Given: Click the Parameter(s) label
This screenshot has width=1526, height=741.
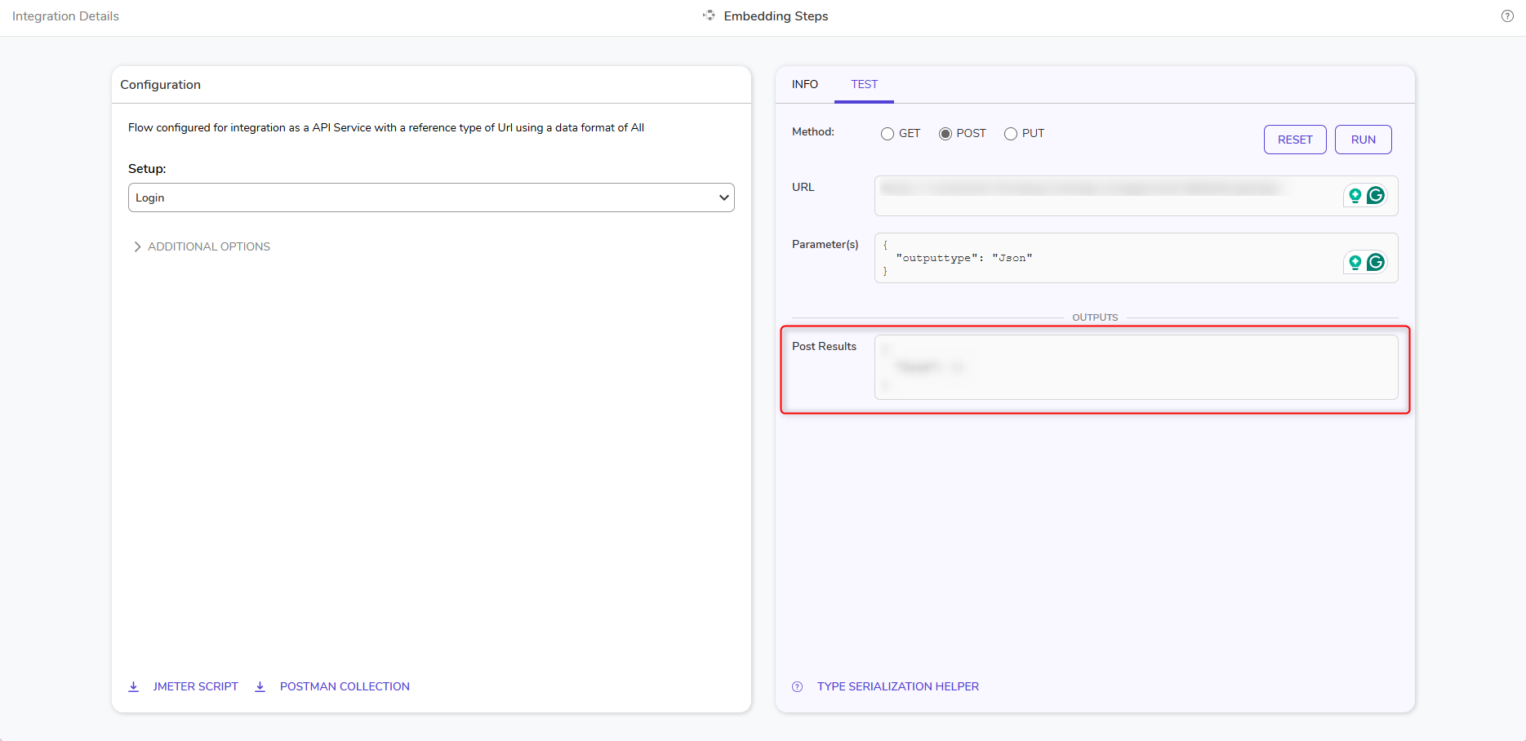Looking at the screenshot, I should coord(825,244).
